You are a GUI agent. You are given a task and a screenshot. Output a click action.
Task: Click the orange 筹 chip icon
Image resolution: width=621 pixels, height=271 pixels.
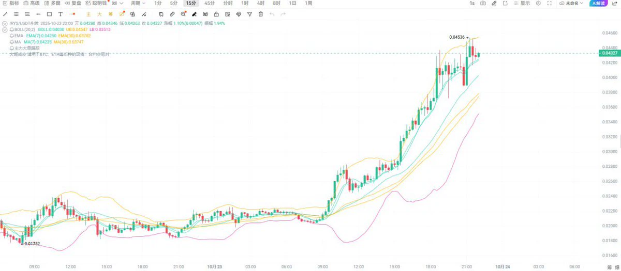[x=111, y=14]
